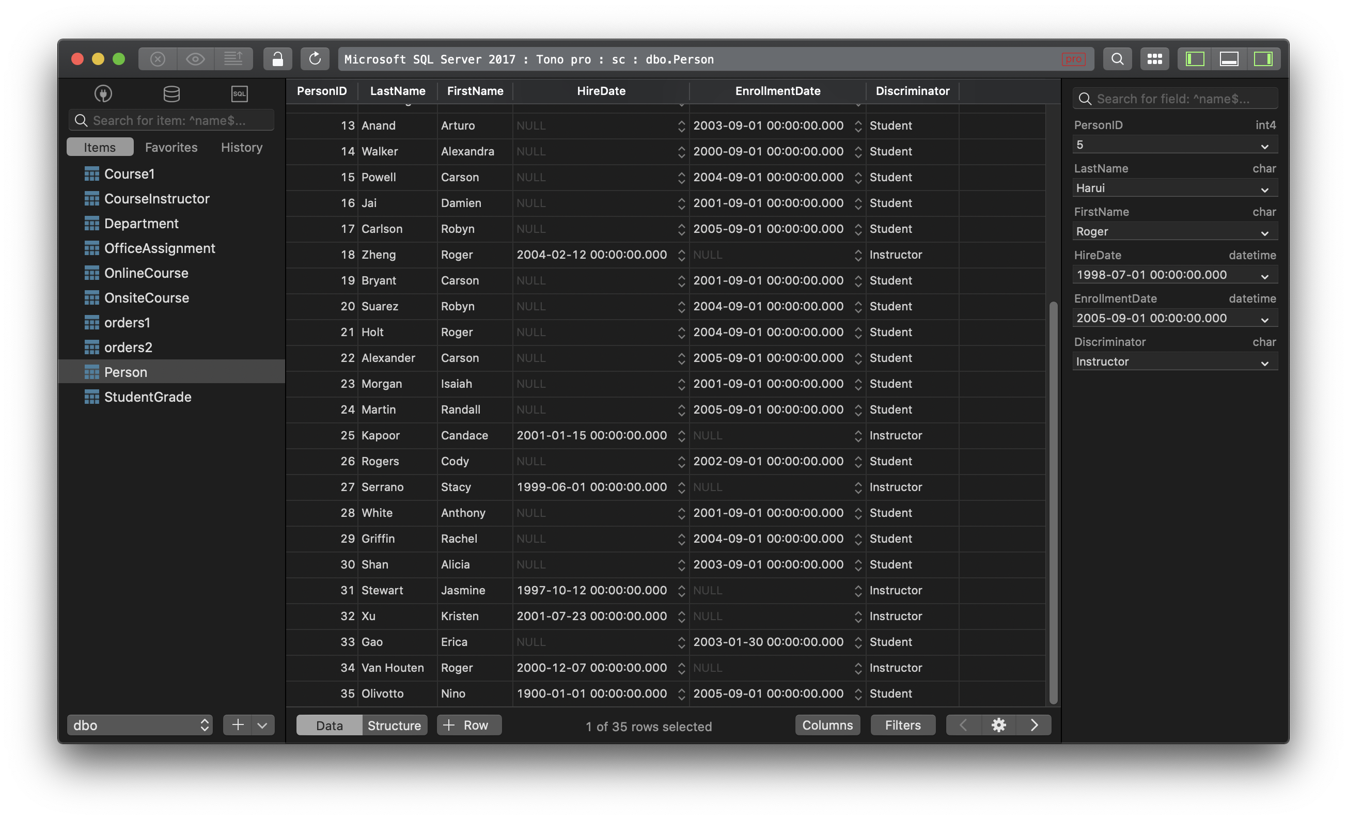Click the Filters button in bottom bar

902,724
